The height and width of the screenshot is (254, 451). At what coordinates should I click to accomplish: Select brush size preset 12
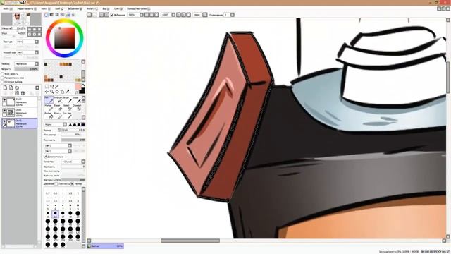click(55, 214)
